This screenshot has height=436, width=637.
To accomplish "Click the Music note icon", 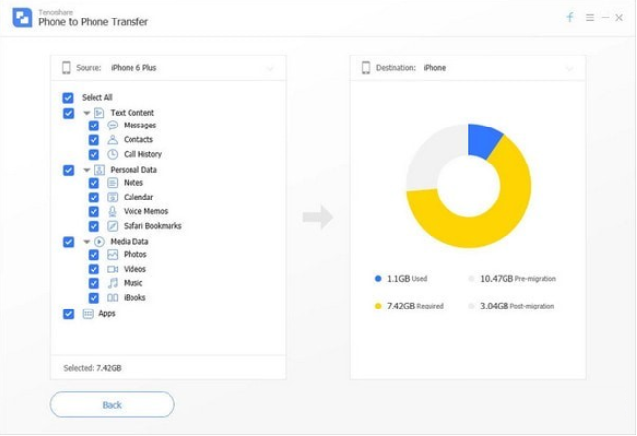I will (113, 283).
